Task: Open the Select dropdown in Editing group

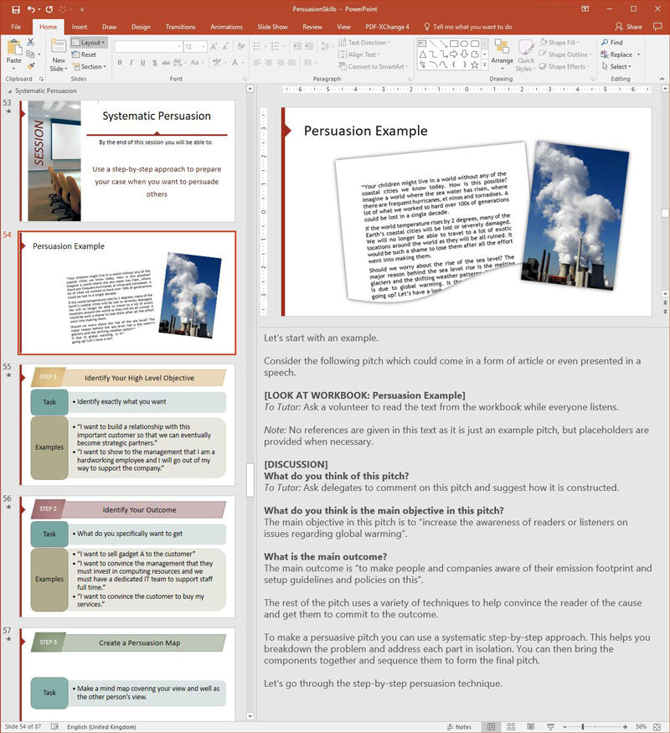Action: 616,66
